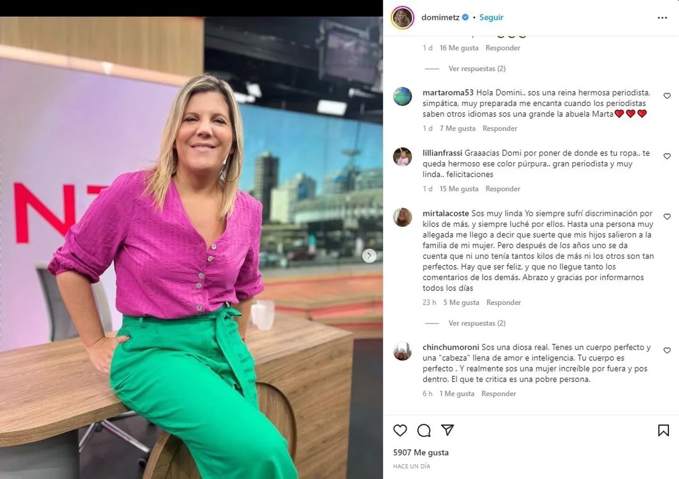
Task: View 5907 Me gusta likes list
Action: coord(421,452)
